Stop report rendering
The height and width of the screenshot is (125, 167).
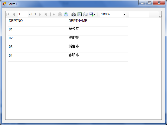coord(60,14)
